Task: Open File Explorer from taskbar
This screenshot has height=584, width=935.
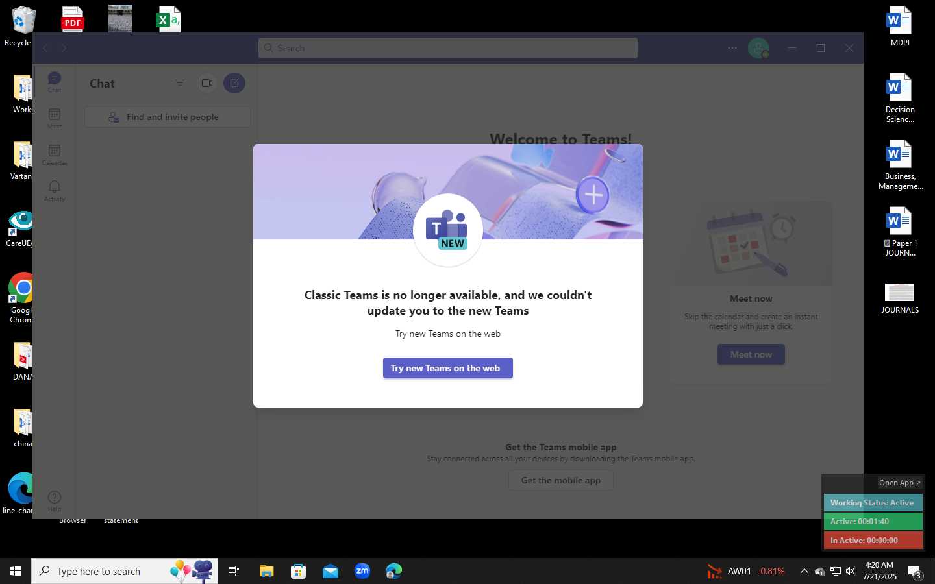Action: pyautogui.click(x=266, y=571)
